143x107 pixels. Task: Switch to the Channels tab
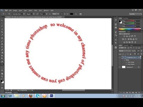[126, 45]
